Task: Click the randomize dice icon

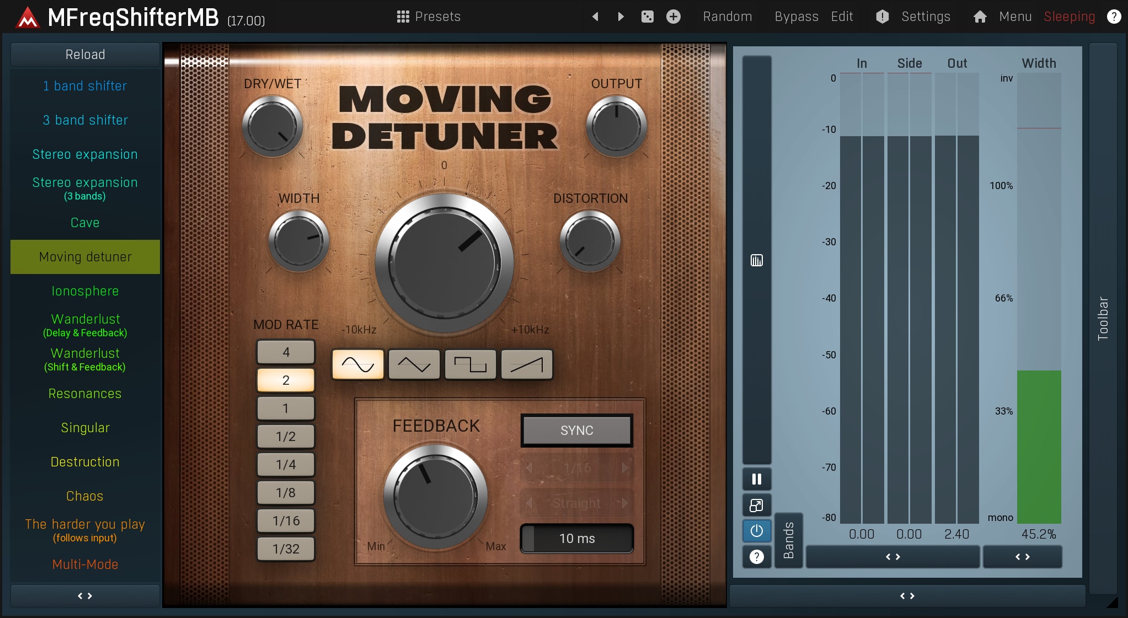Action: click(x=647, y=17)
